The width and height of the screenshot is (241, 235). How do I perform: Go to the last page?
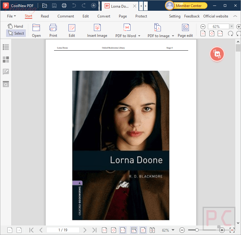(94, 230)
